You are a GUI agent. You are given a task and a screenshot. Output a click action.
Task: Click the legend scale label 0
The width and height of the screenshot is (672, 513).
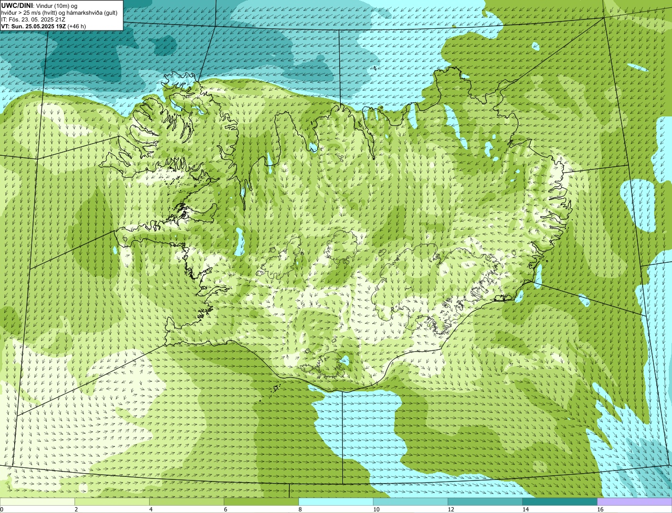click(x=2, y=509)
